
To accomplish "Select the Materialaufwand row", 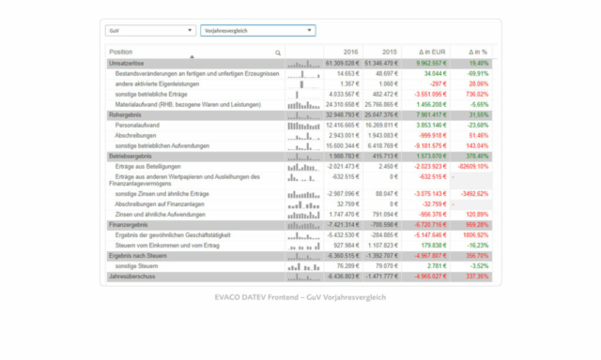I will [300, 105].
